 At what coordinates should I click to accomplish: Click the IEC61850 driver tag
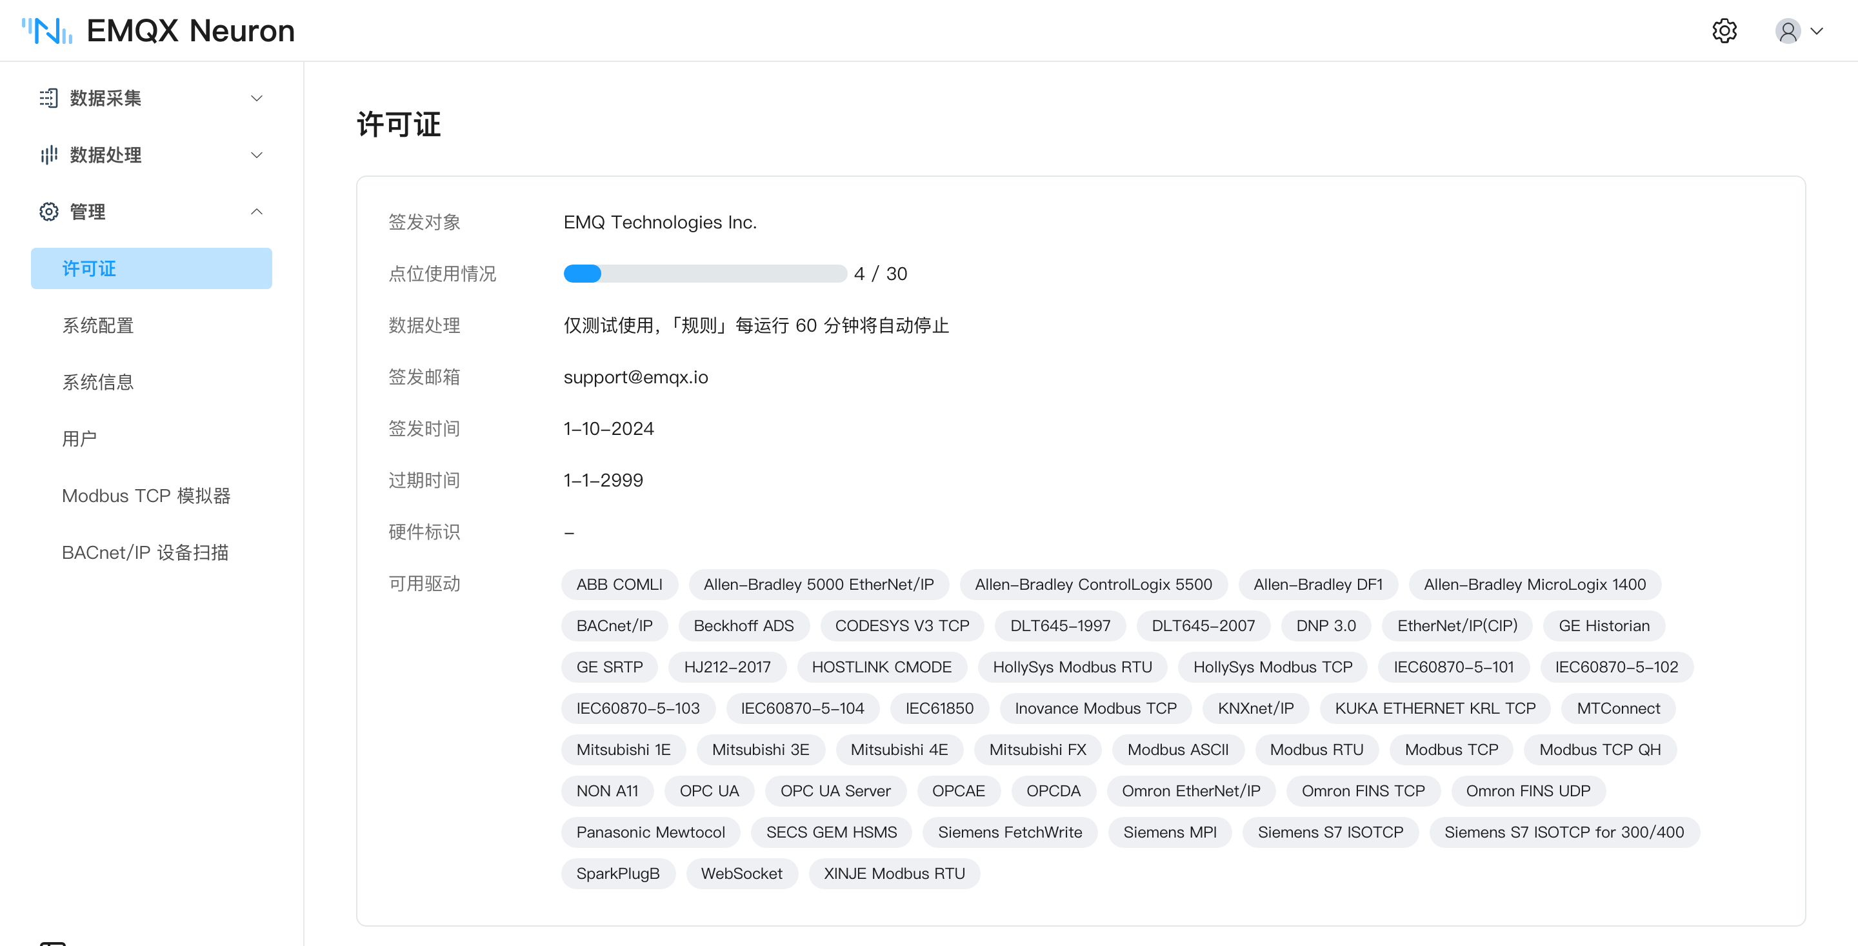coord(939,708)
